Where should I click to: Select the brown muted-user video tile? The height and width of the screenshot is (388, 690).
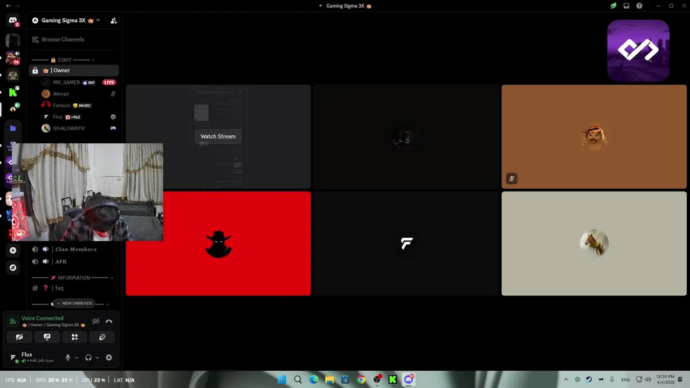594,136
